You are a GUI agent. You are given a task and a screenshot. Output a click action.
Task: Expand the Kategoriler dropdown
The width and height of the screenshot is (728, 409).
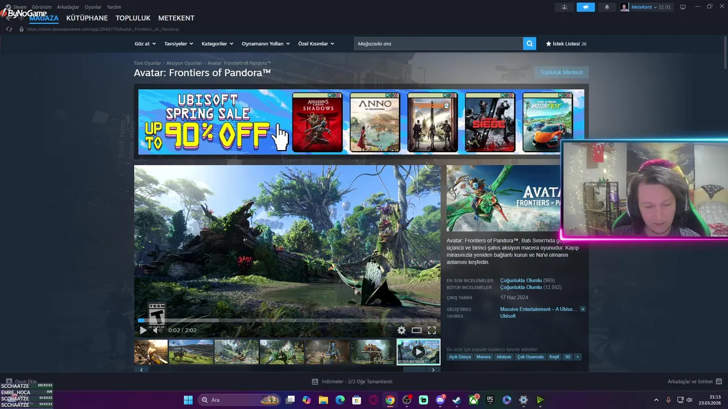pos(217,44)
